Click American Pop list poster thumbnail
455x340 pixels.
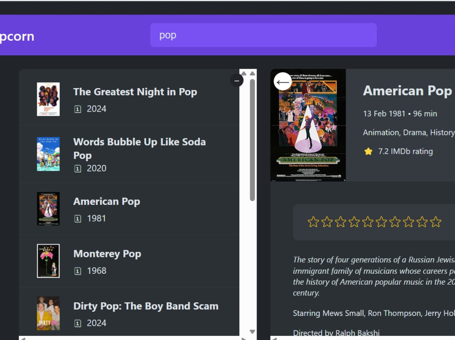tap(48, 209)
